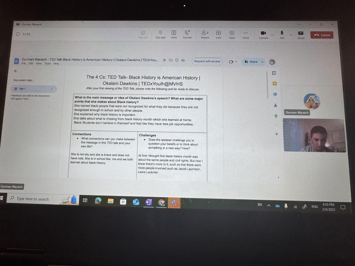Viewport: 355px width, 266px height.
Task: Select Tab 1 in Document tabs
Action: coord(34,89)
